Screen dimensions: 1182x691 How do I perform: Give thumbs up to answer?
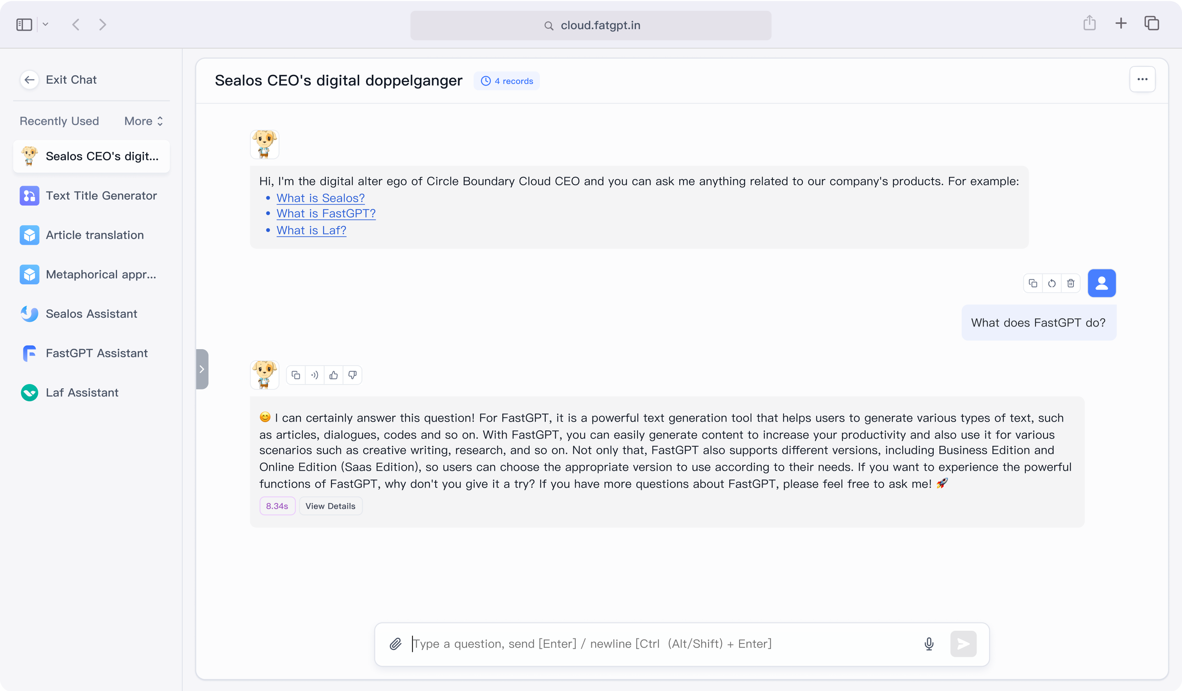click(x=333, y=375)
